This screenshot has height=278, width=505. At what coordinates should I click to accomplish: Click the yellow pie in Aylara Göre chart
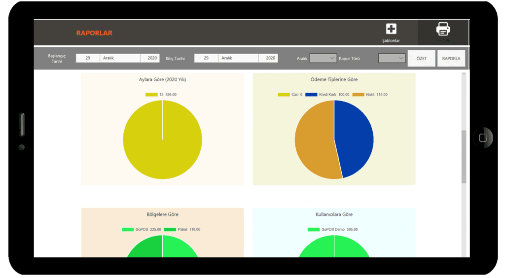click(x=162, y=139)
